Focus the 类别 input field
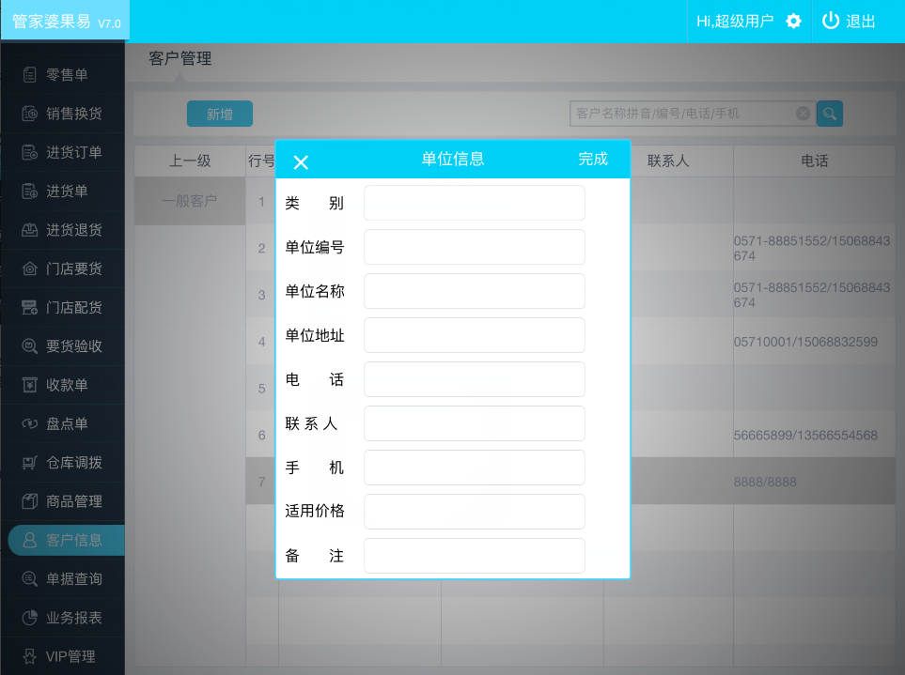Viewport: 905px width, 675px height. tap(475, 203)
